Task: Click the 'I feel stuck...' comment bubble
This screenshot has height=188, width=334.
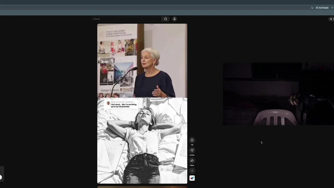Action: 121,104
